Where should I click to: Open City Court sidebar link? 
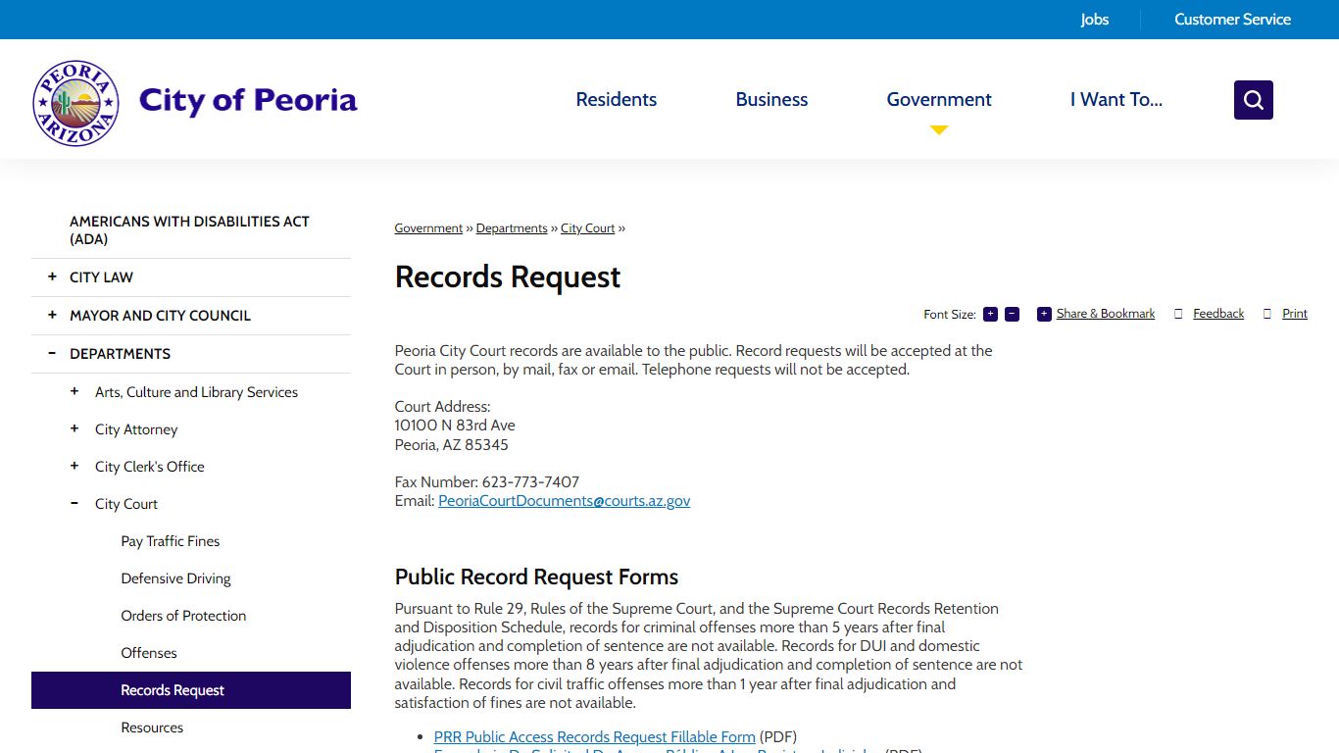click(x=126, y=504)
